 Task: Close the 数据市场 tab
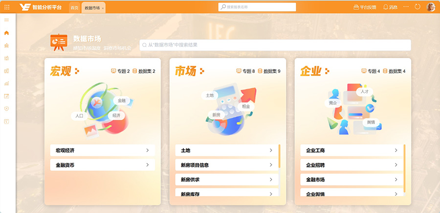click(x=103, y=8)
